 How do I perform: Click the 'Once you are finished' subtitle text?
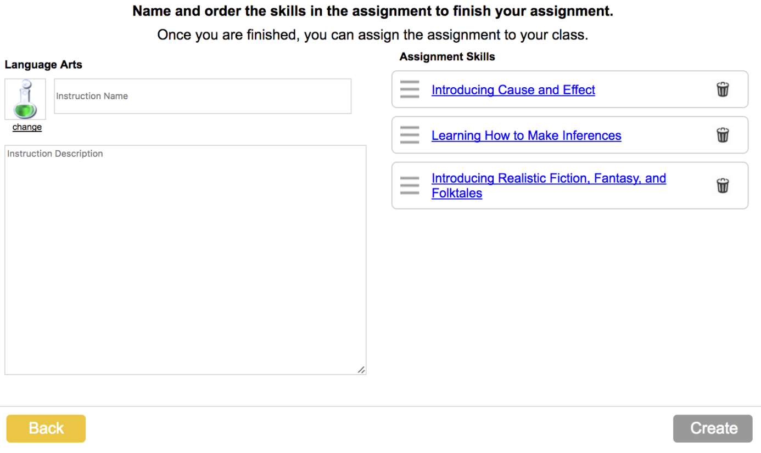pyautogui.click(x=372, y=35)
